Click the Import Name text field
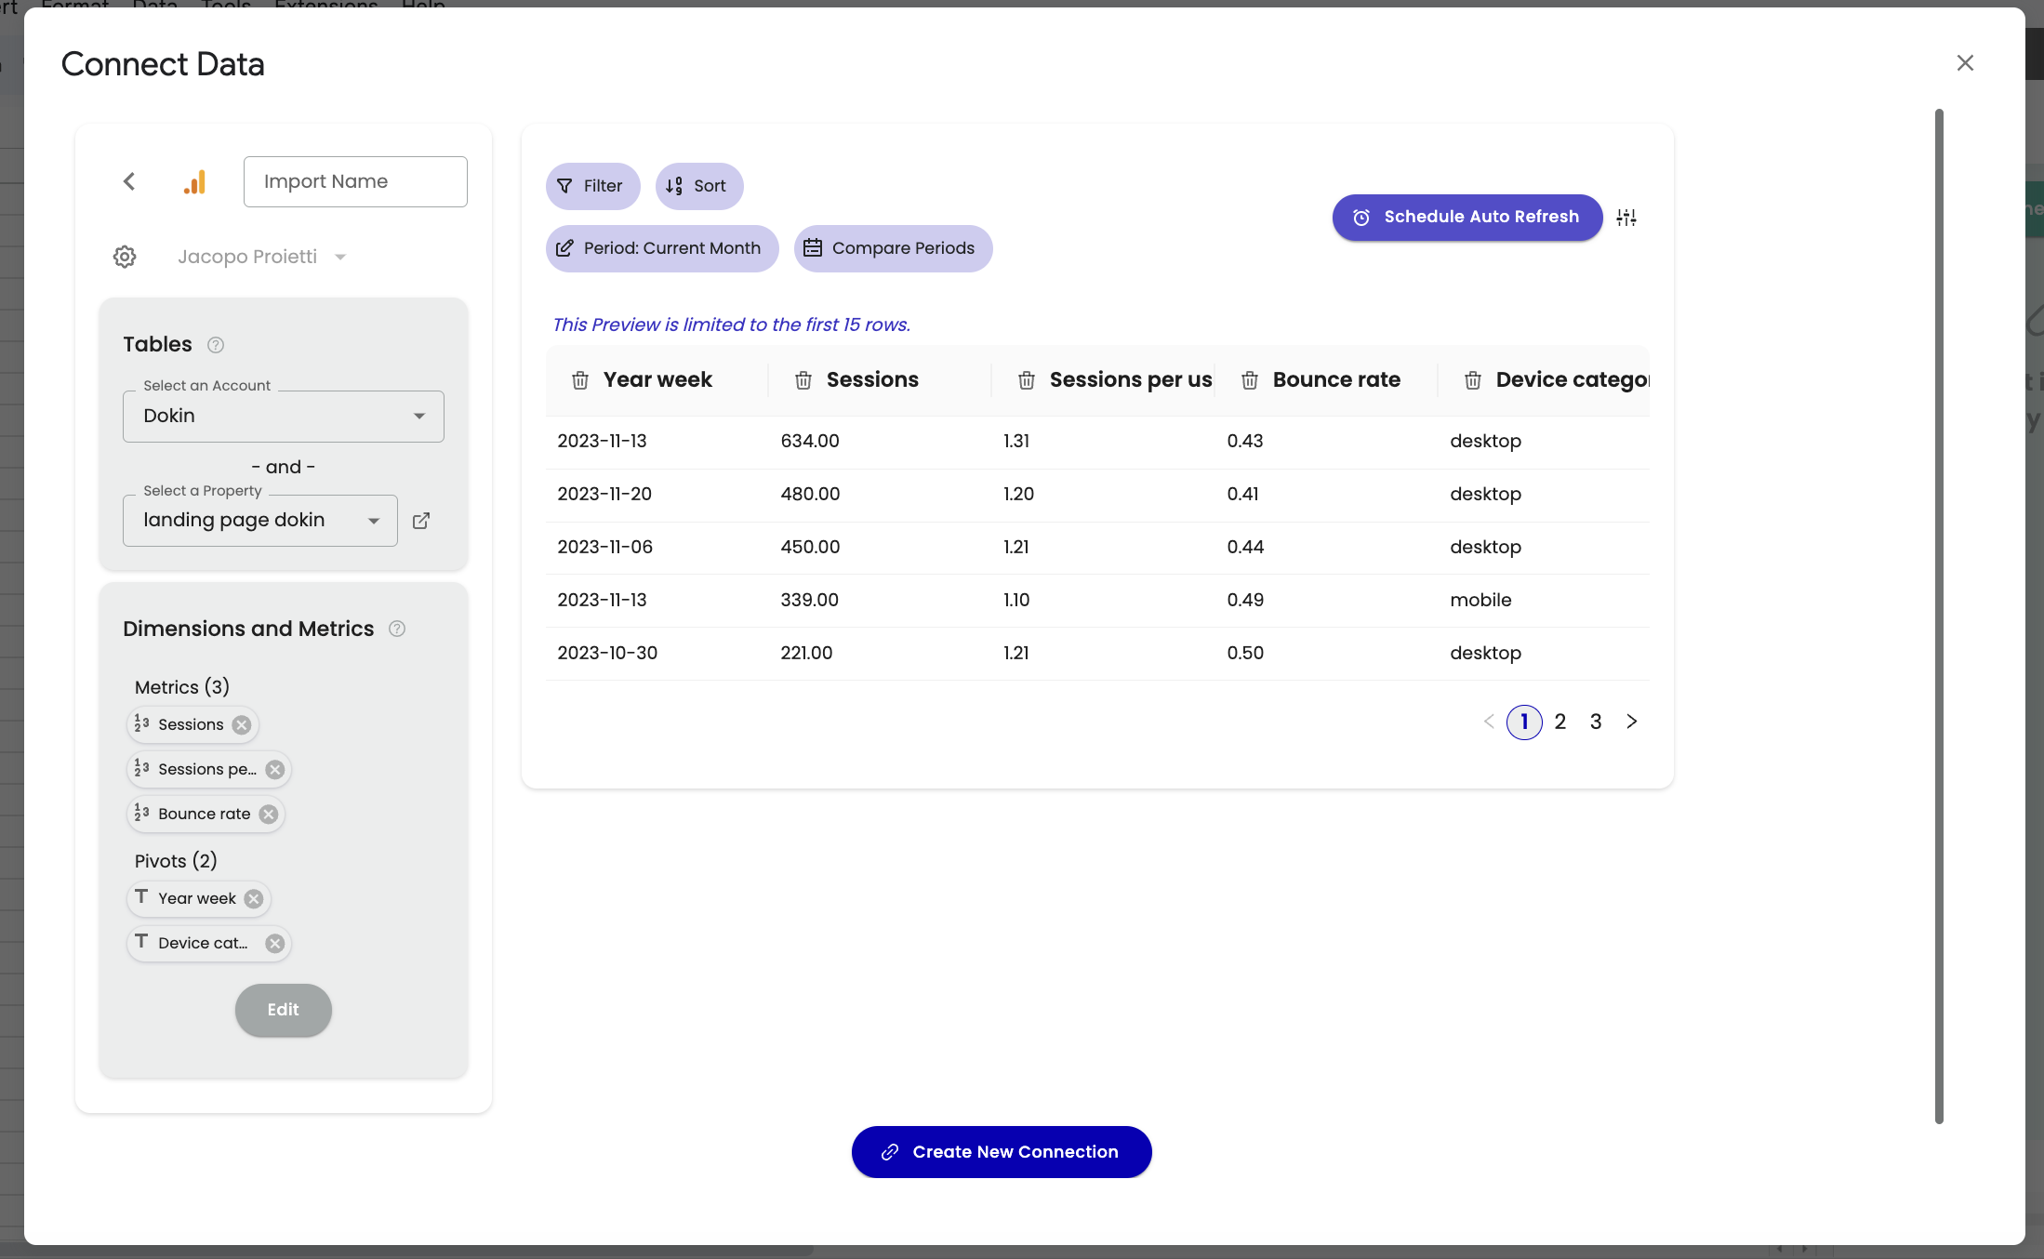2044x1259 pixels. [355, 181]
